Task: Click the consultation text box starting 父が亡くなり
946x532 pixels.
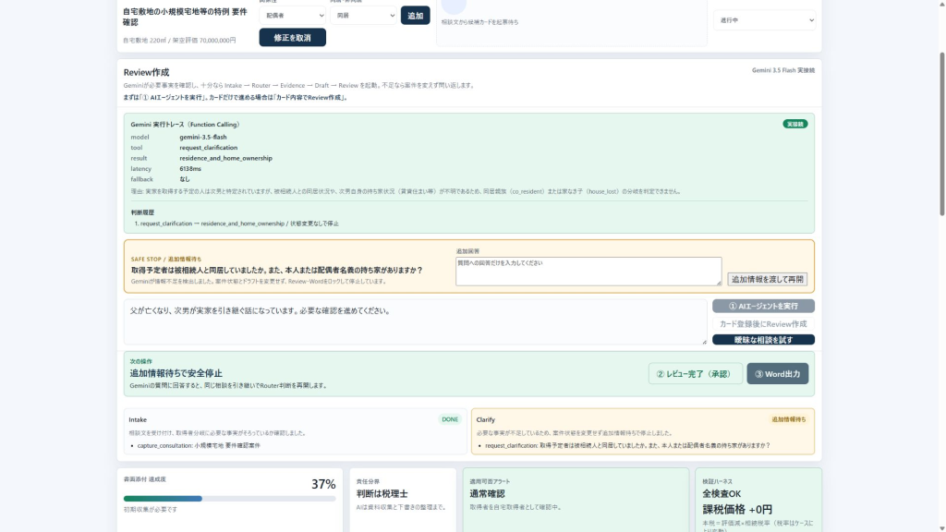Action: (x=415, y=322)
